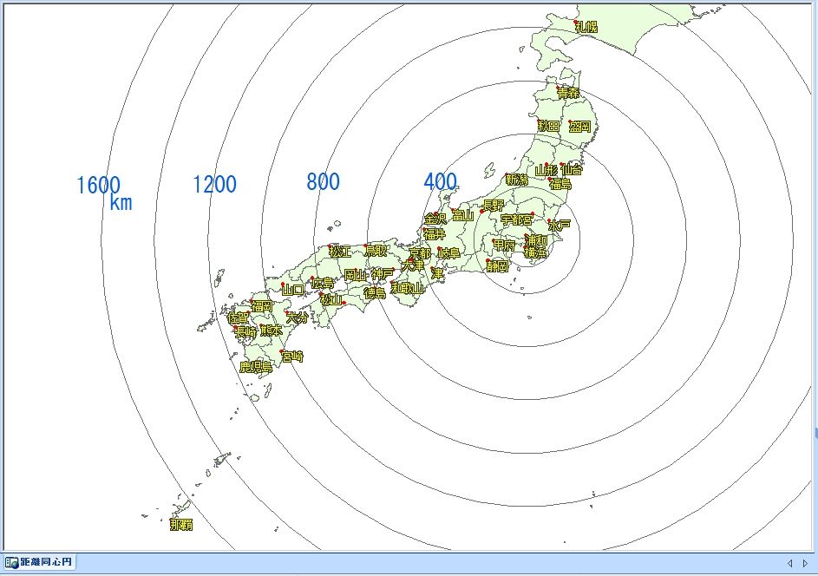818x576 pixels.
Task: Select the 宇都宮 label
Action: tap(516, 220)
